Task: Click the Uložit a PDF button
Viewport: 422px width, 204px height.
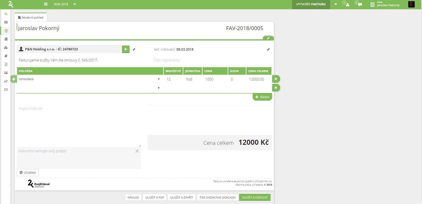Action: [x=155, y=197]
